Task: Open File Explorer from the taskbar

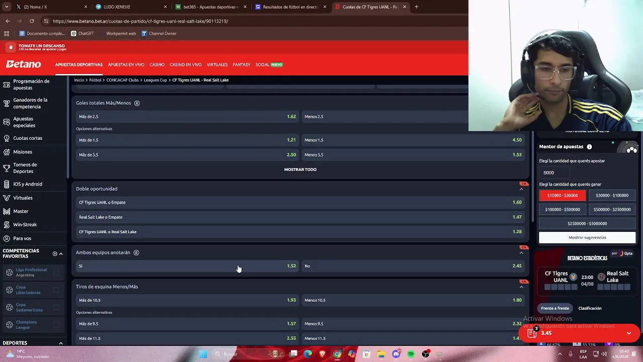Action: (x=382, y=354)
